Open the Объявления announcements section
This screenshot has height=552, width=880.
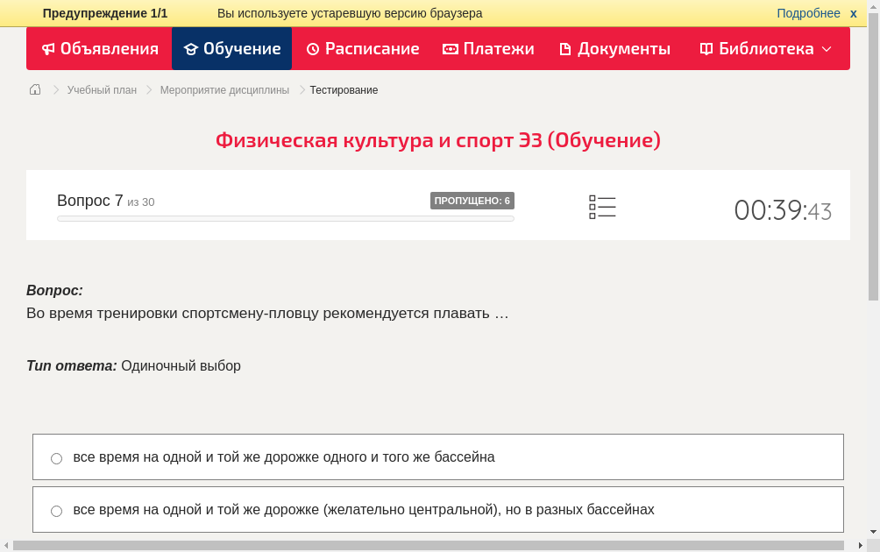tap(98, 48)
